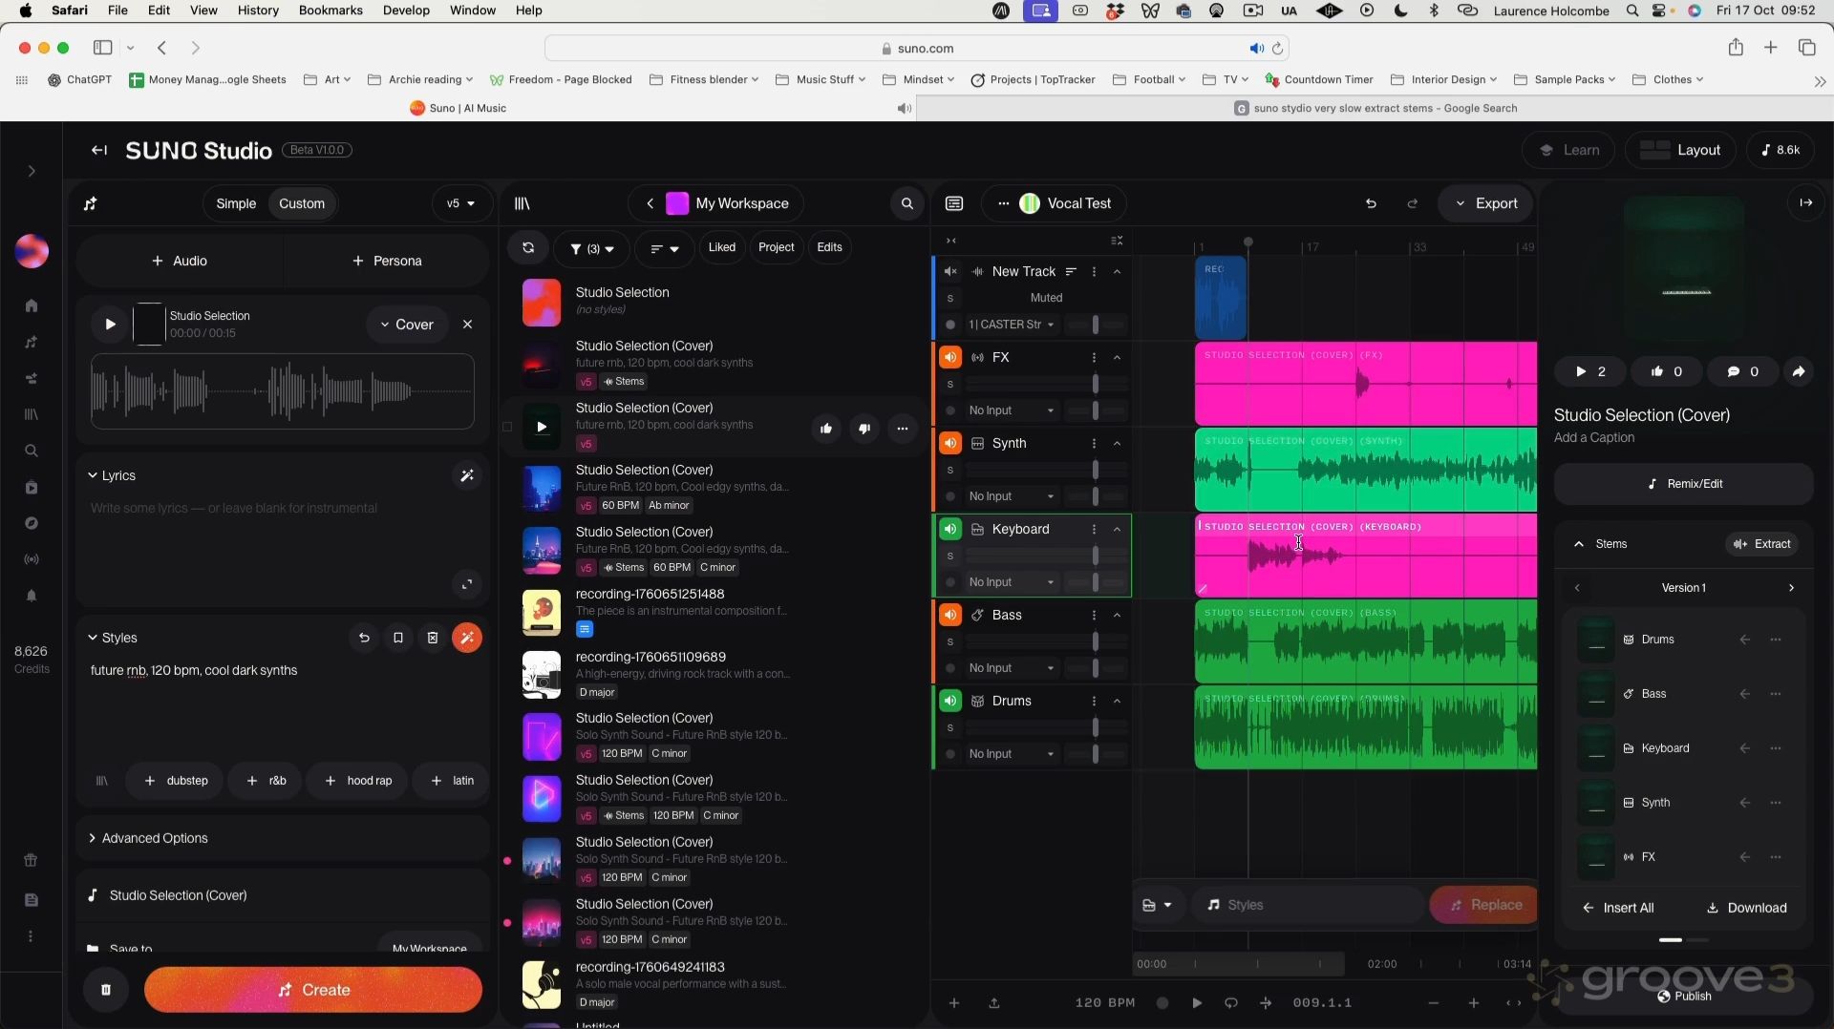Mute the Bass track
The width and height of the screenshot is (1834, 1029).
point(950,616)
